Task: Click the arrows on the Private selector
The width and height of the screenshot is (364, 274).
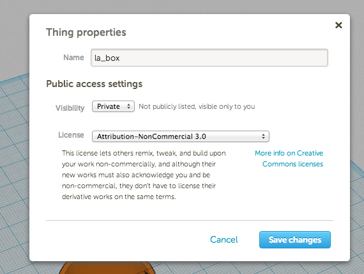Action: 128,106
